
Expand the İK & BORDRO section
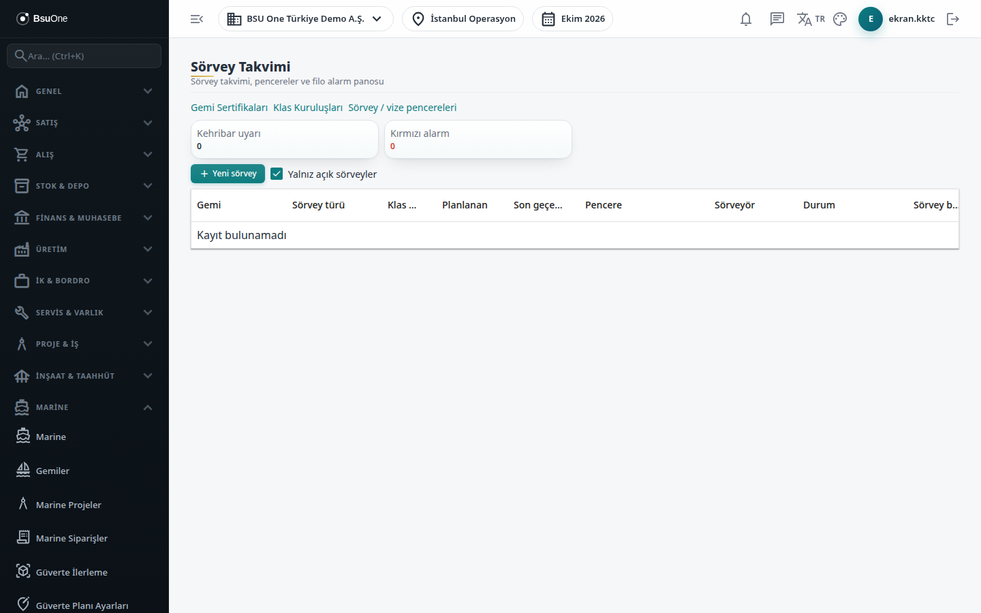(84, 281)
